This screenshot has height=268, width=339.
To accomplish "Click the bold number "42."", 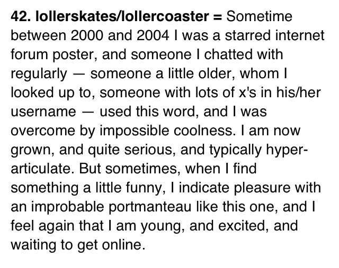I will 20,16.
